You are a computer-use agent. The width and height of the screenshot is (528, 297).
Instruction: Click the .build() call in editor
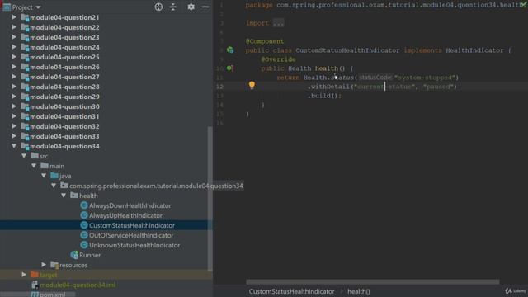324,96
